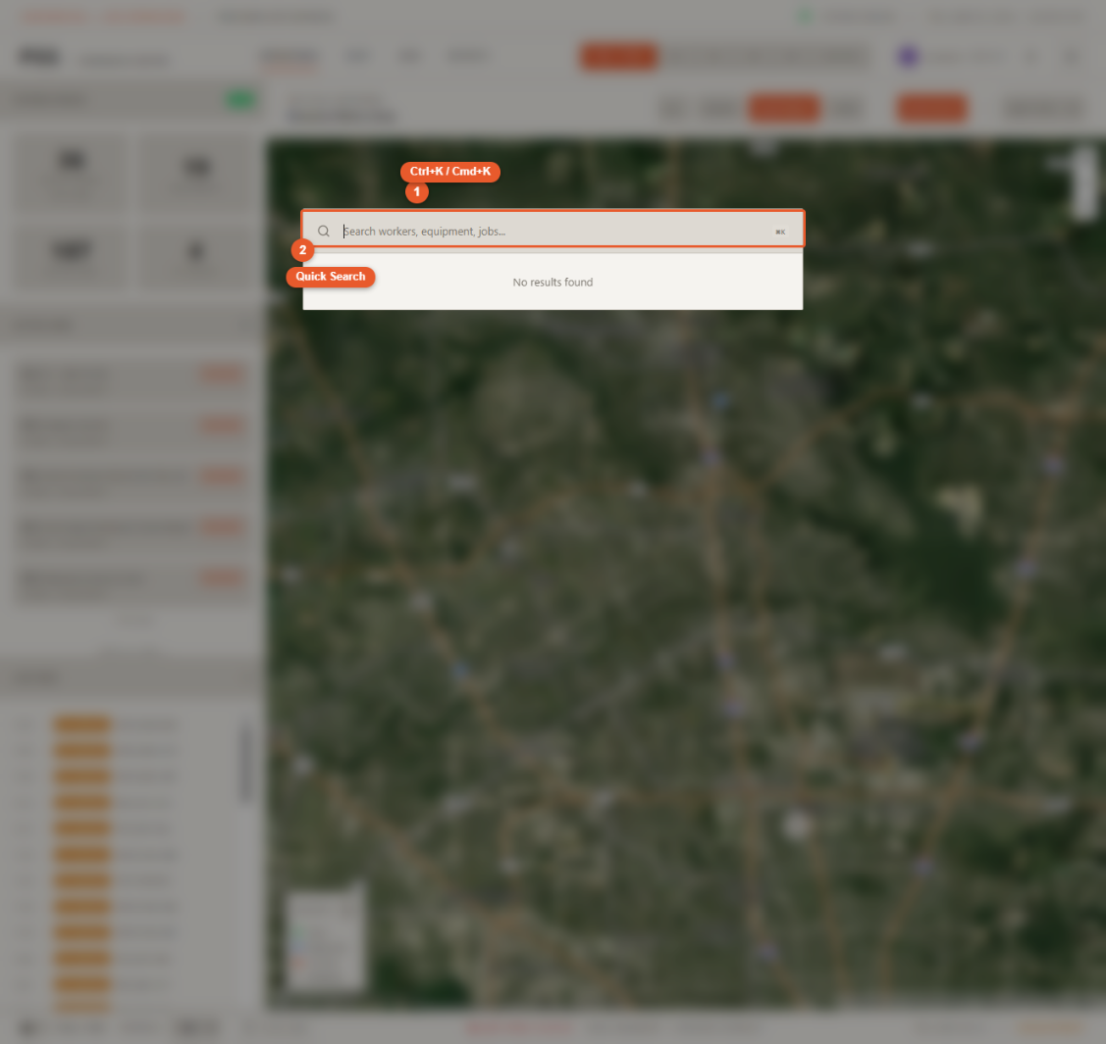Viewport: 1106px width, 1044px height.
Task: Click the truck icon in the second stat tile
Action: [x=197, y=167]
